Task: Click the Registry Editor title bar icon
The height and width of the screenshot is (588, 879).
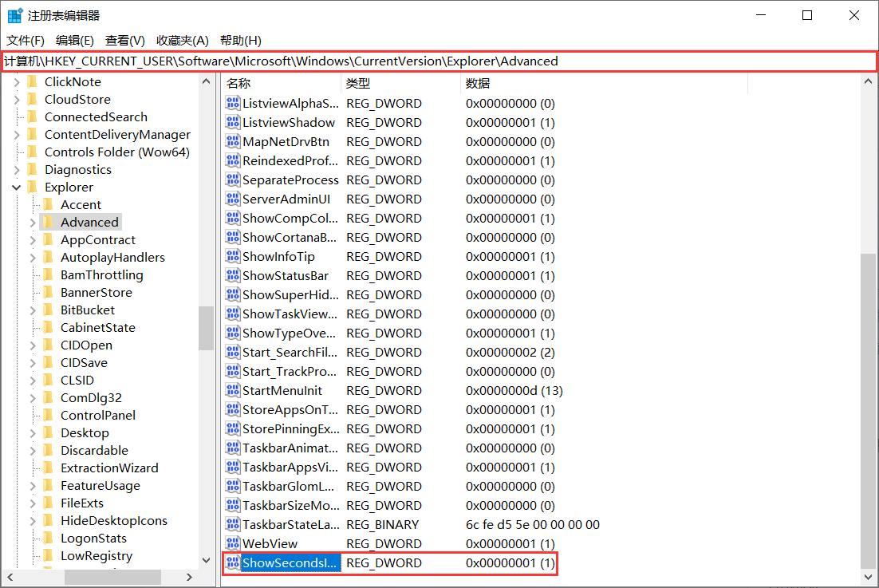Action: pyautogui.click(x=15, y=15)
